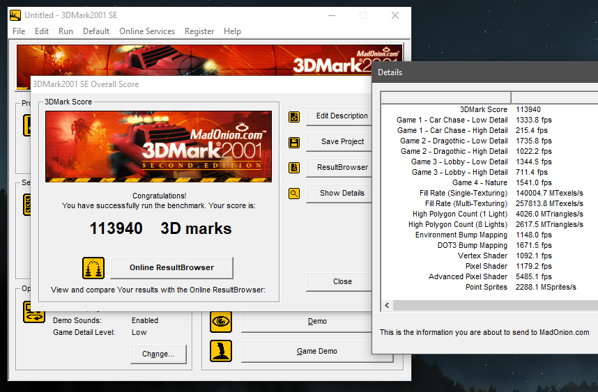Select the '3DMark Score' row in Details
This screenshot has width=598, height=392.
[x=490, y=110]
